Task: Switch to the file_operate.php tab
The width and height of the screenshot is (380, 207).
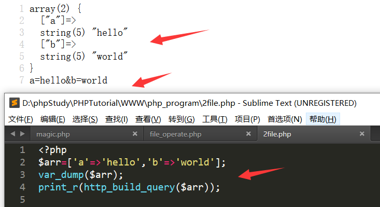Action: pyautogui.click(x=175, y=134)
